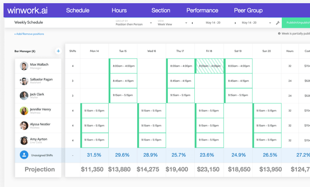Click Max Wallach's profile photo
310x187 pixels.
click(24, 66)
